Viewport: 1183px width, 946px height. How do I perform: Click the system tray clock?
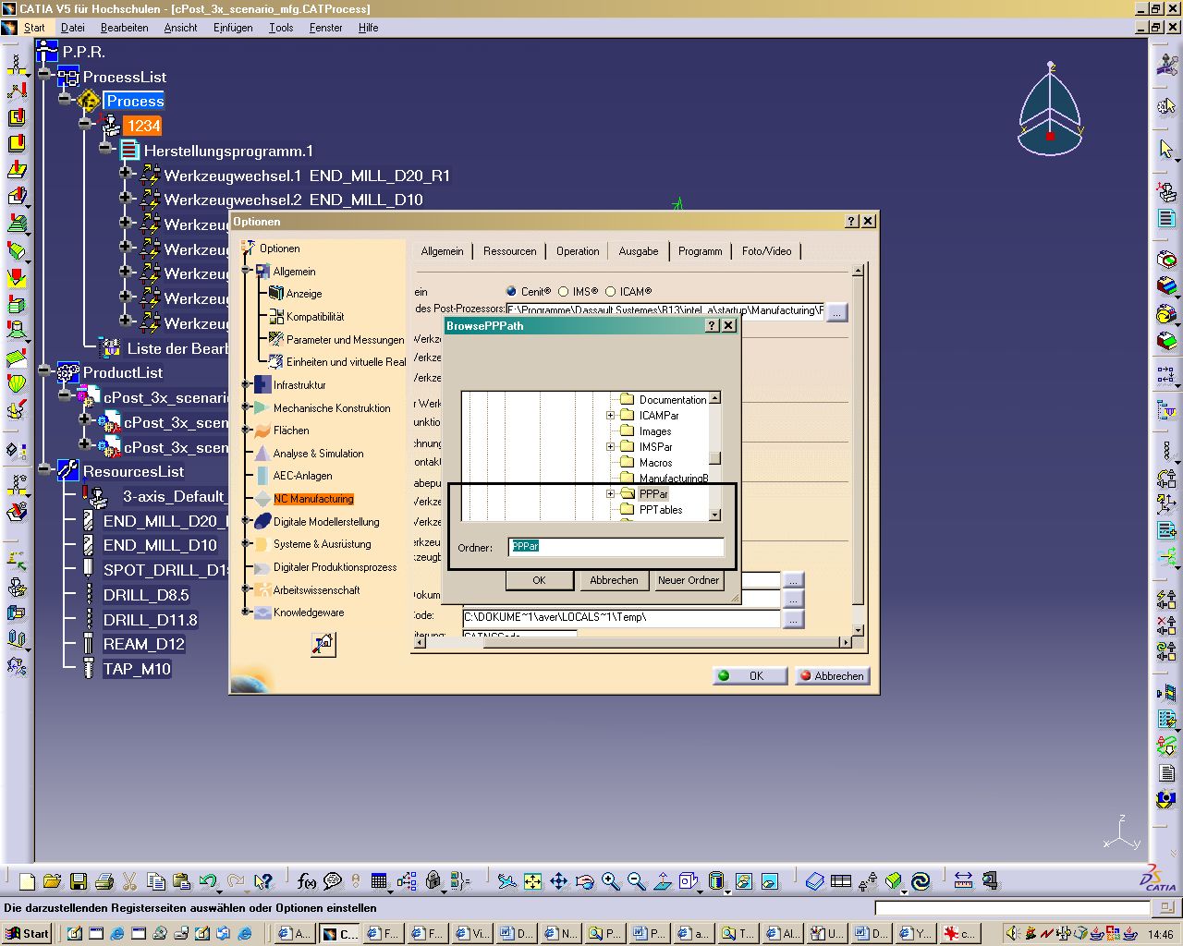(1160, 934)
